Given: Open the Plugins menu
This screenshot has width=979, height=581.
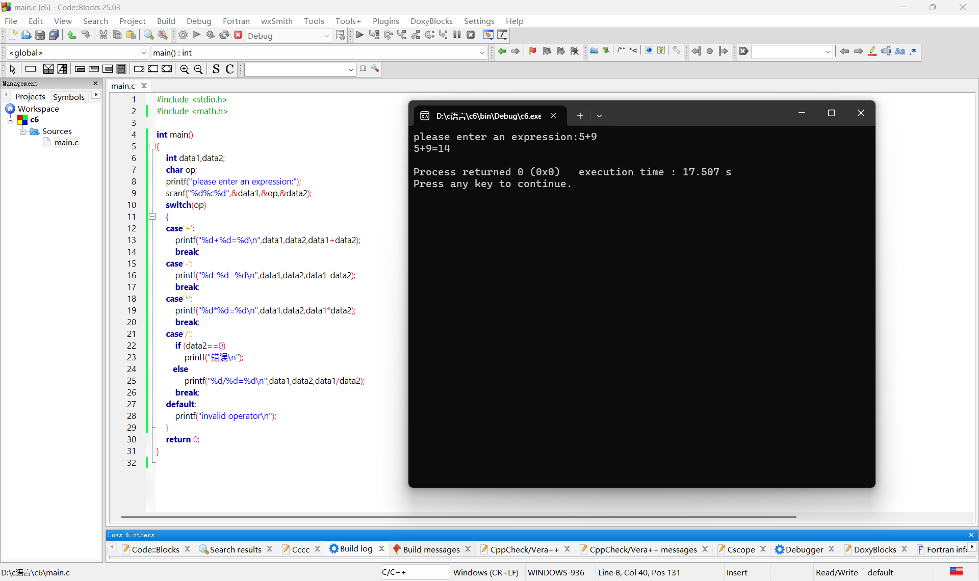Looking at the screenshot, I should 385,21.
